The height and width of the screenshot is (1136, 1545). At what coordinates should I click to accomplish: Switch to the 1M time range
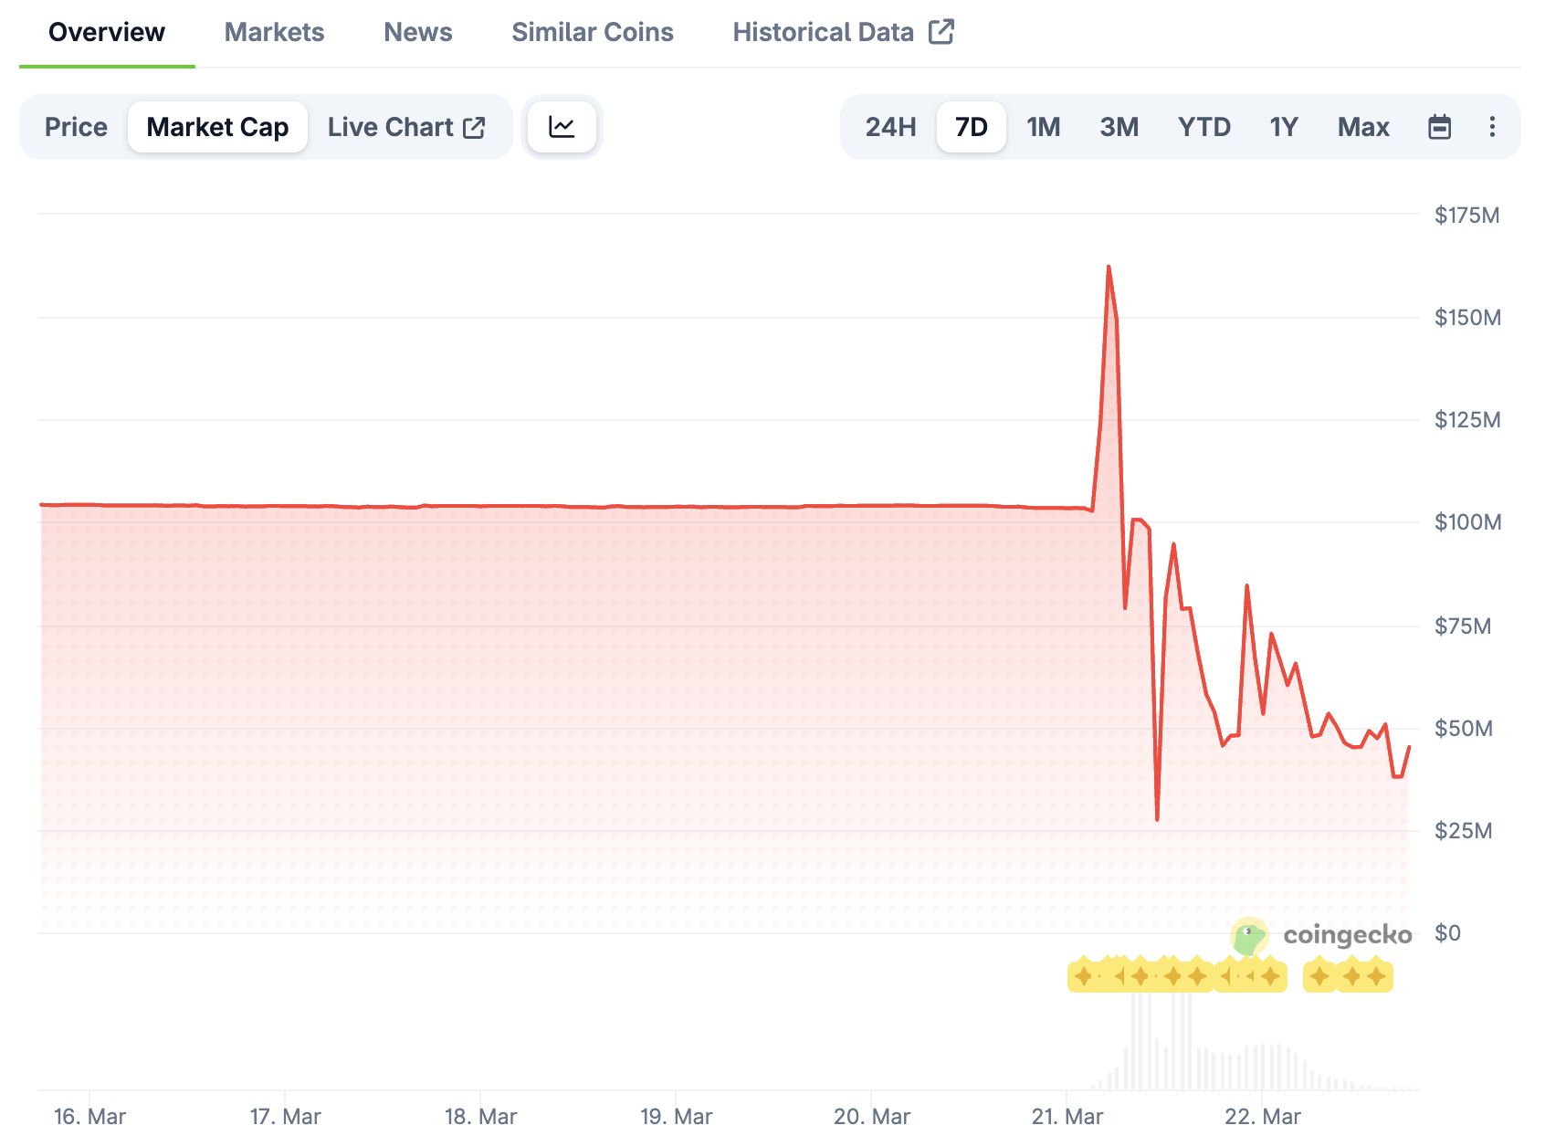1043,127
